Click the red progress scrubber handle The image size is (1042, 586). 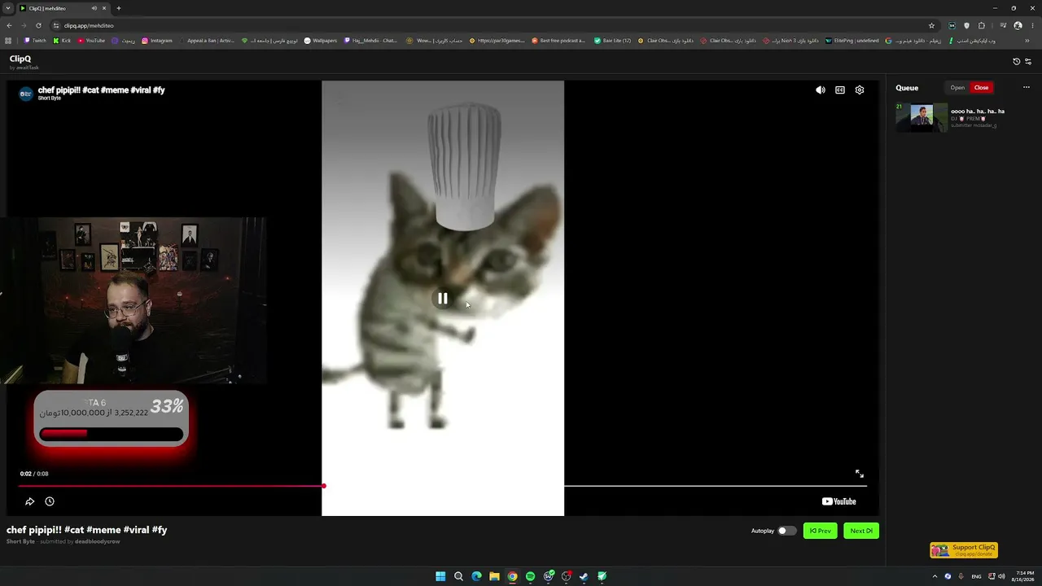[x=323, y=486]
